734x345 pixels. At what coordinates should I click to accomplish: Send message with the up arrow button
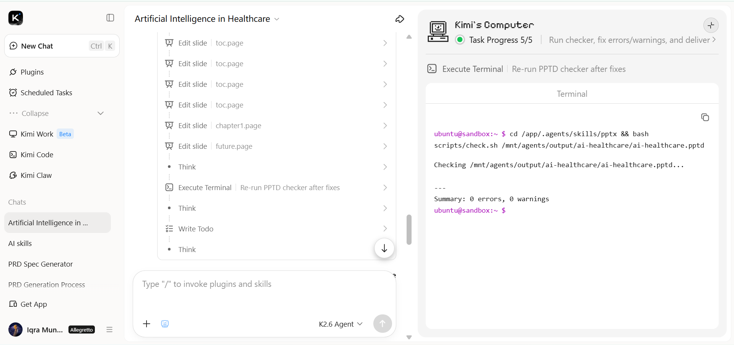point(382,324)
